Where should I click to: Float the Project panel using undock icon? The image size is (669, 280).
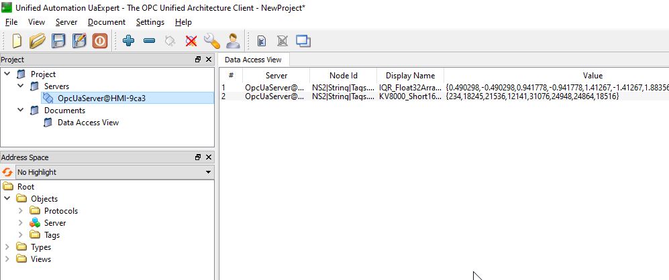197,60
